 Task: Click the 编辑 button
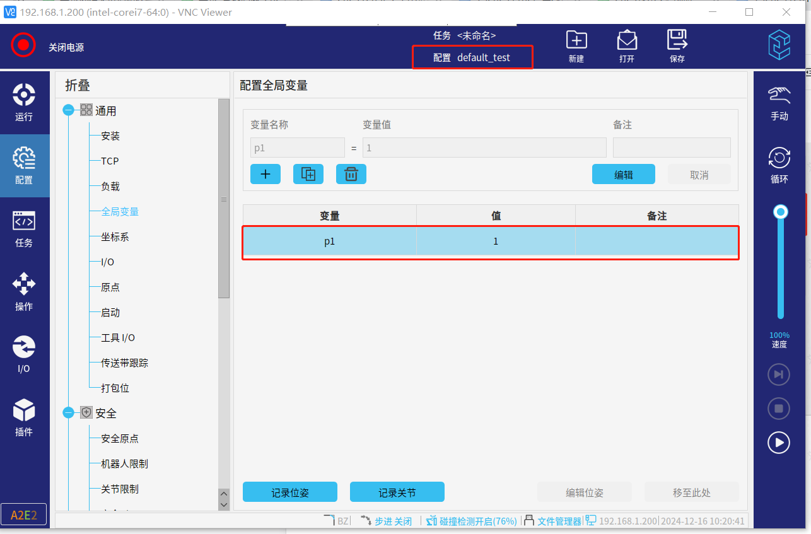623,175
